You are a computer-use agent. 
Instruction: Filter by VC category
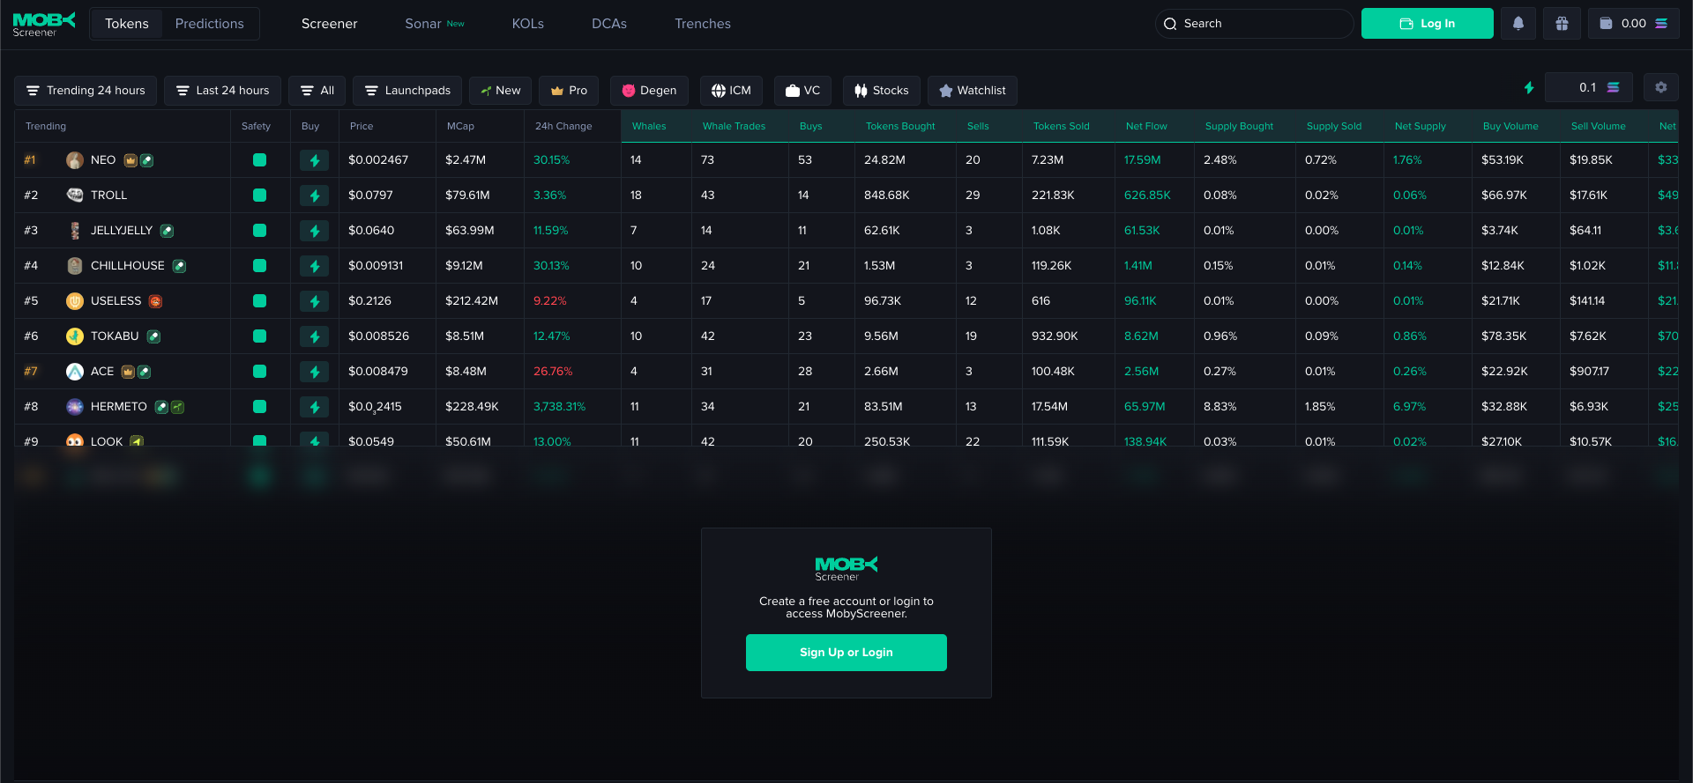click(x=803, y=91)
